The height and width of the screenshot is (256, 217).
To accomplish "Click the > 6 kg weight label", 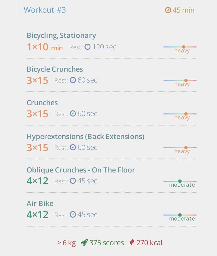I will click(x=66, y=243).
